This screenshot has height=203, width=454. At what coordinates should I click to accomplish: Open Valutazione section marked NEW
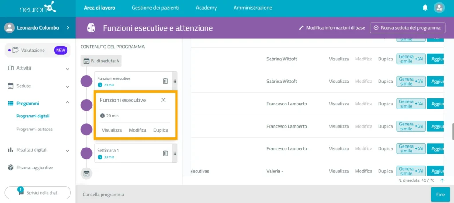click(x=38, y=51)
